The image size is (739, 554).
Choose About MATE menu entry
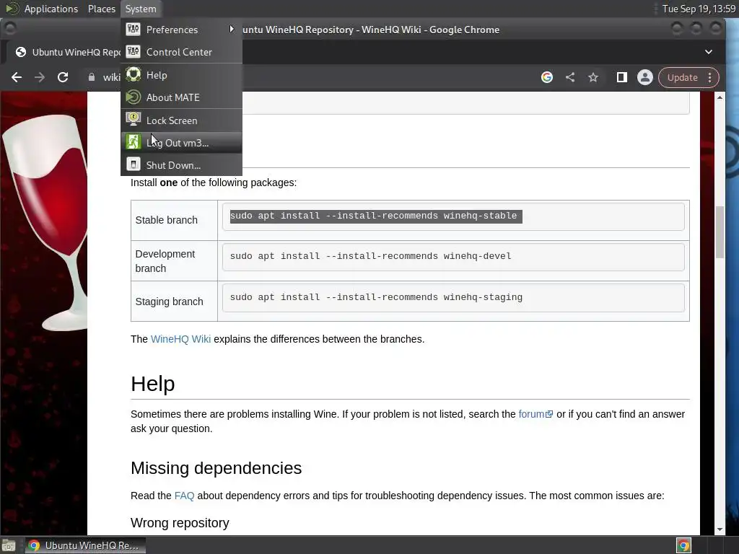tap(181, 97)
